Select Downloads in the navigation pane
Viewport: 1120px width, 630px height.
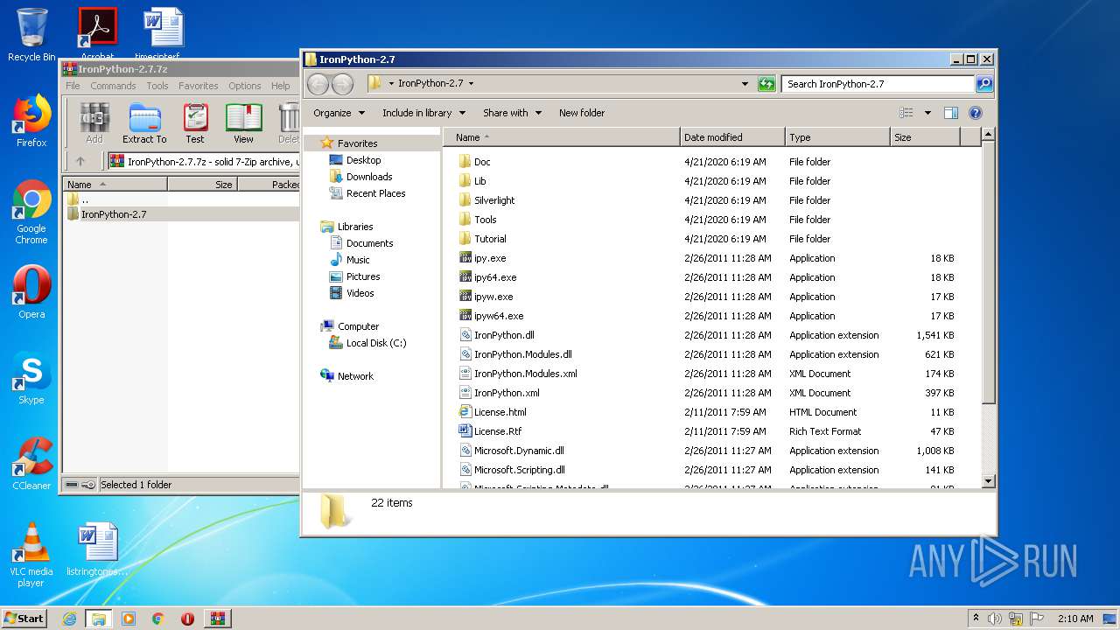[x=368, y=177]
